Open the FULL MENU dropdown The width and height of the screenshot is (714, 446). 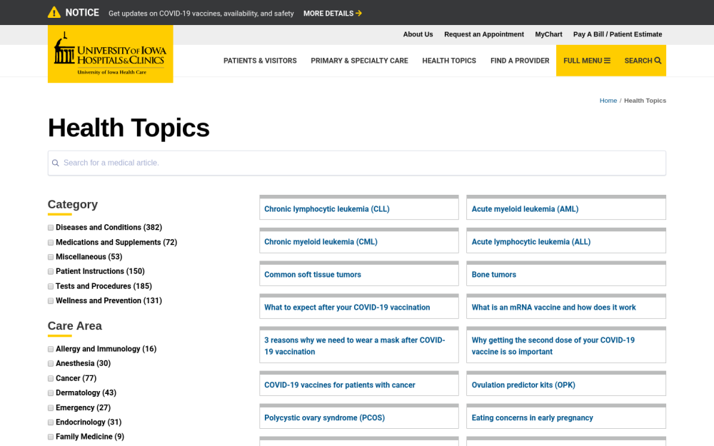tap(582, 61)
